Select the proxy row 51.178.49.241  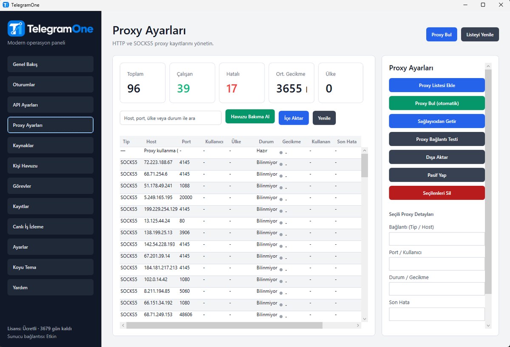(241, 186)
